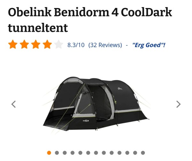The image size is (192, 161).
Task: Open the 32 Reviews link
Action: click(x=105, y=45)
